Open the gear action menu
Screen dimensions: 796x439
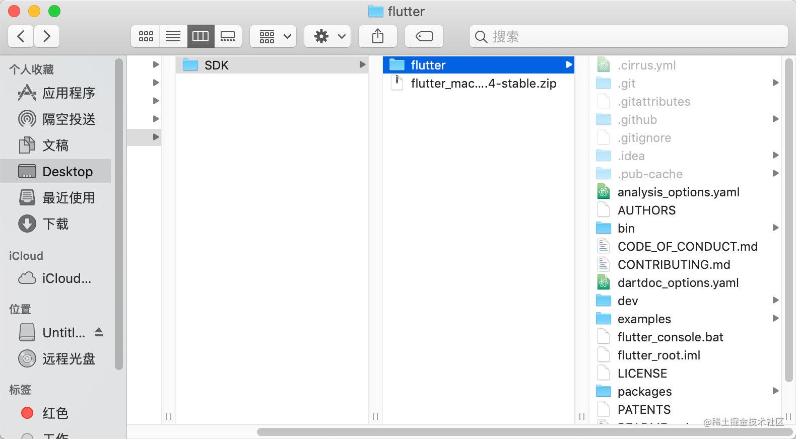(x=327, y=36)
